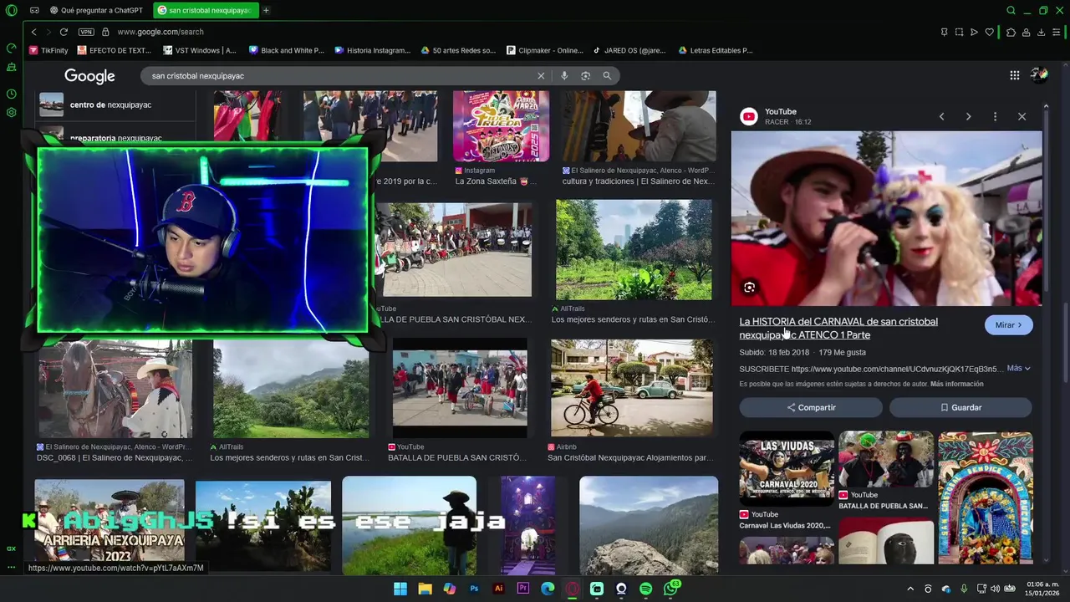1070x602 pixels.
Task: Click the Lens search icon on preview image
Action: tap(749, 287)
